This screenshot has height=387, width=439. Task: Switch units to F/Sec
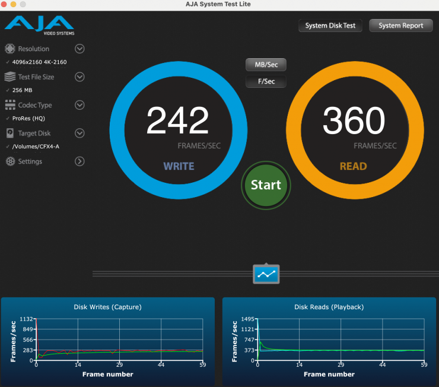pyautogui.click(x=266, y=81)
